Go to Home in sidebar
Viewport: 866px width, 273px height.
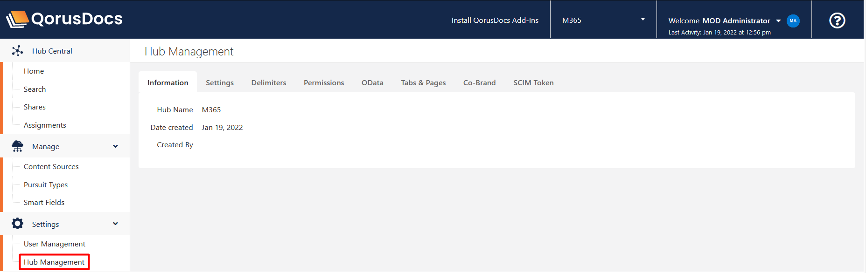(x=34, y=71)
